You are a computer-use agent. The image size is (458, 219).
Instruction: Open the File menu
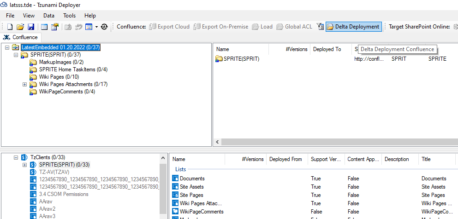pyautogui.click(x=10, y=16)
